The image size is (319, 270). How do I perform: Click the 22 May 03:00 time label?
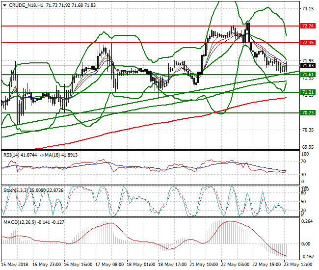(x=235, y=265)
